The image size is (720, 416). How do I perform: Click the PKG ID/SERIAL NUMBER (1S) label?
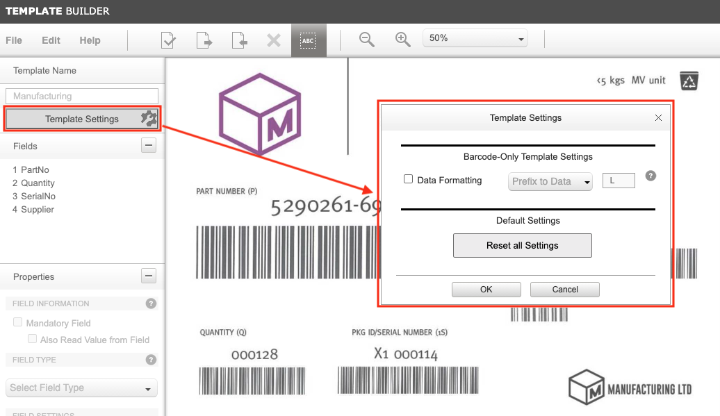point(400,333)
